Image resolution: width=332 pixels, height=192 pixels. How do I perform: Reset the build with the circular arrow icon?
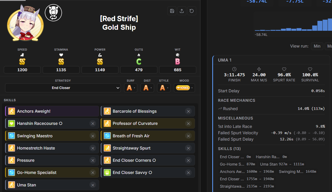point(192,11)
